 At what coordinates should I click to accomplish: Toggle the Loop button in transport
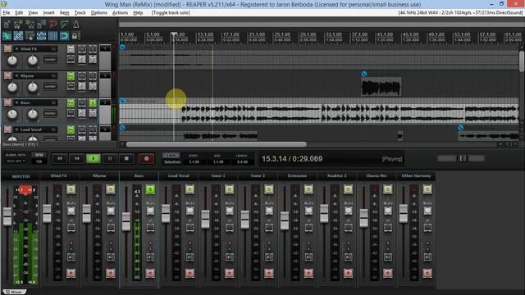click(x=171, y=156)
